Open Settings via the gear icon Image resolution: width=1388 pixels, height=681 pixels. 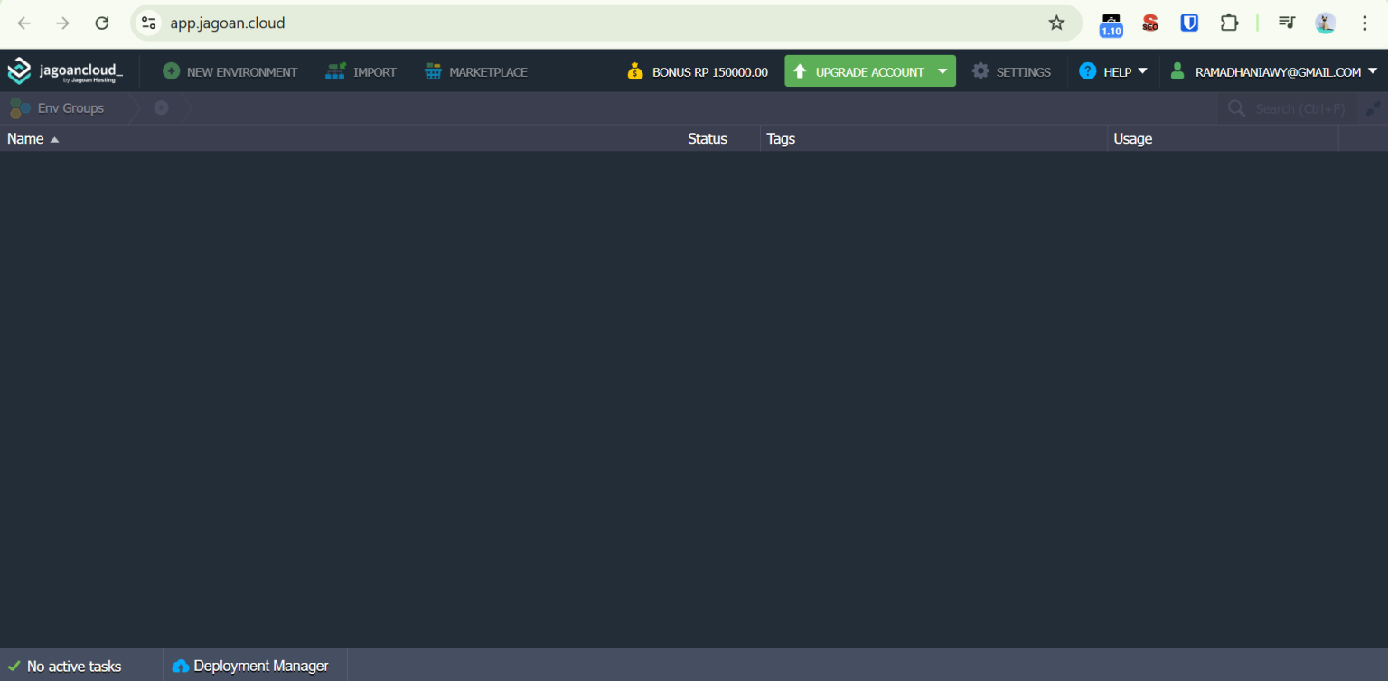click(981, 71)
